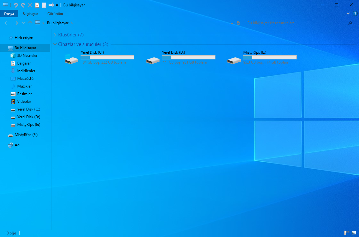Click the Videolar film strip icon
The width and height of the screenshot is (359, 237).
click(13, 102)
